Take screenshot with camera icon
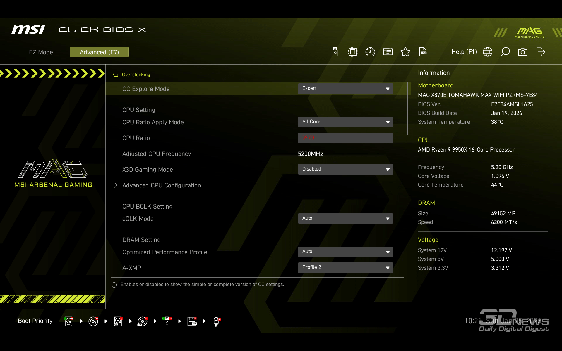 click(523, 52)
